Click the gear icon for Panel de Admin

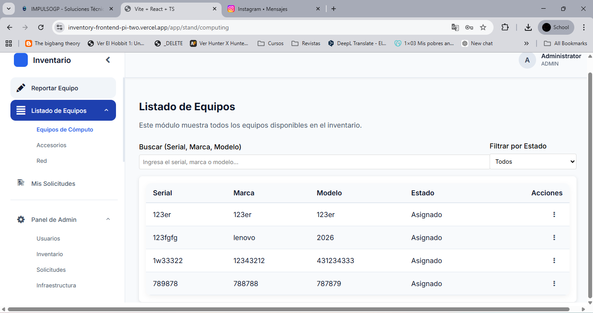21,220
